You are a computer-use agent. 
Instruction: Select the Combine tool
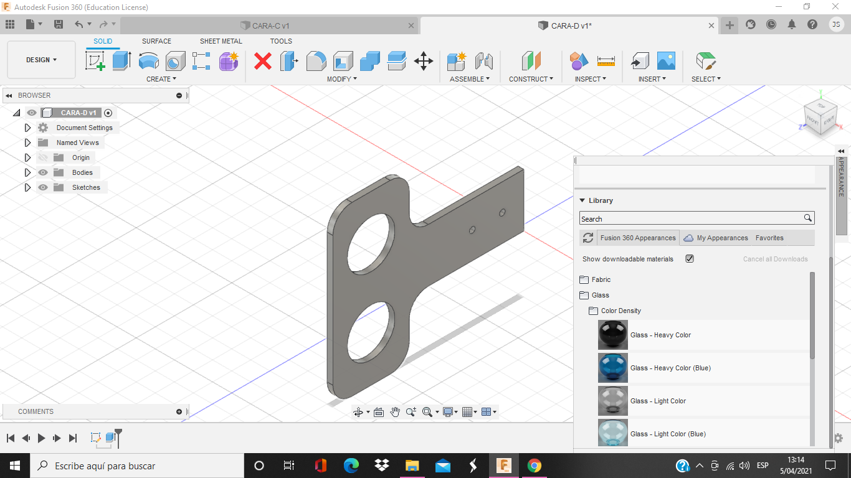tap(370, 61)
